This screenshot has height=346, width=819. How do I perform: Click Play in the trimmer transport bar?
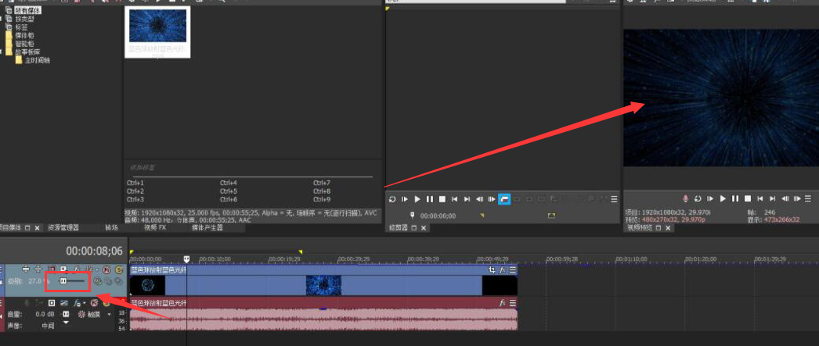(417, 199)
